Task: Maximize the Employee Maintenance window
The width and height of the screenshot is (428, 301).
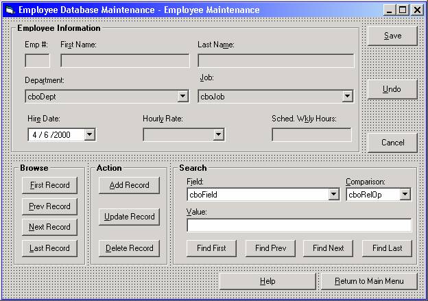Action: [x=403, y=10]
